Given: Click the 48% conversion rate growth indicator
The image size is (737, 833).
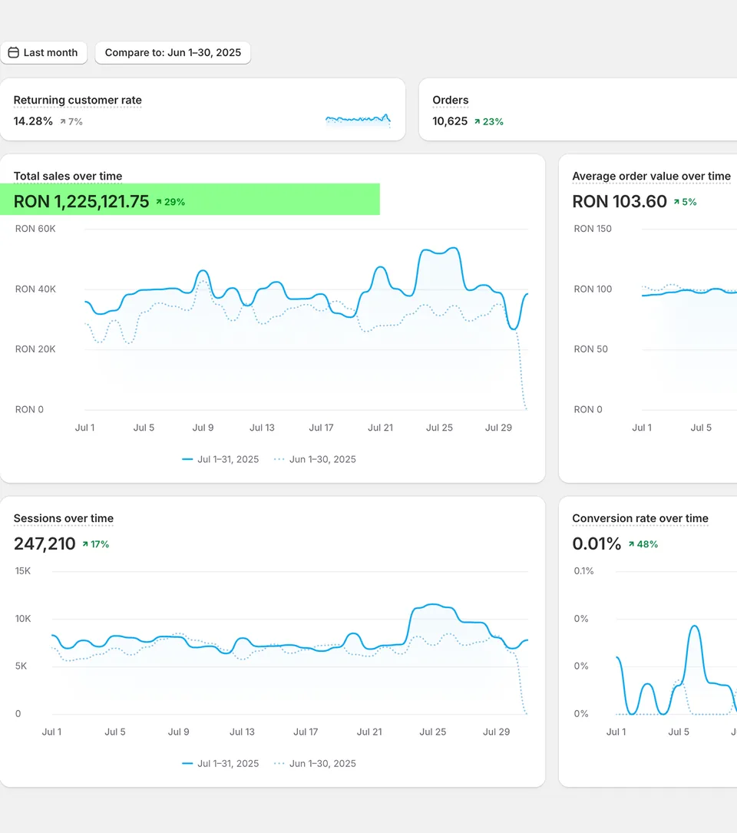Looking at the screenshot, I should coord(643,544).
